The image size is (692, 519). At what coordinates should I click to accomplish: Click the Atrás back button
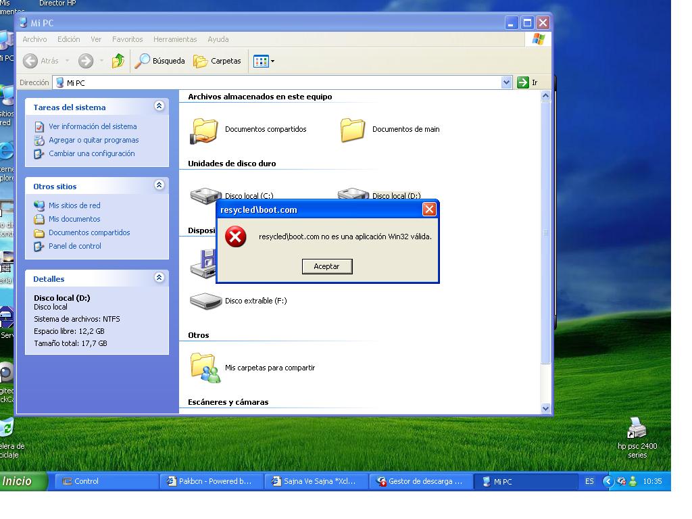point(42,61)
